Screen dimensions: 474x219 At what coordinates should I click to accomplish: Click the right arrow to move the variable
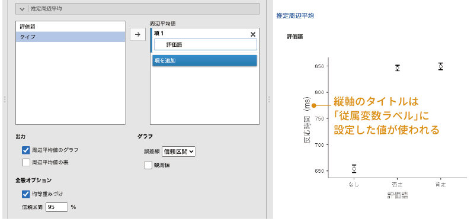point(137,34)
